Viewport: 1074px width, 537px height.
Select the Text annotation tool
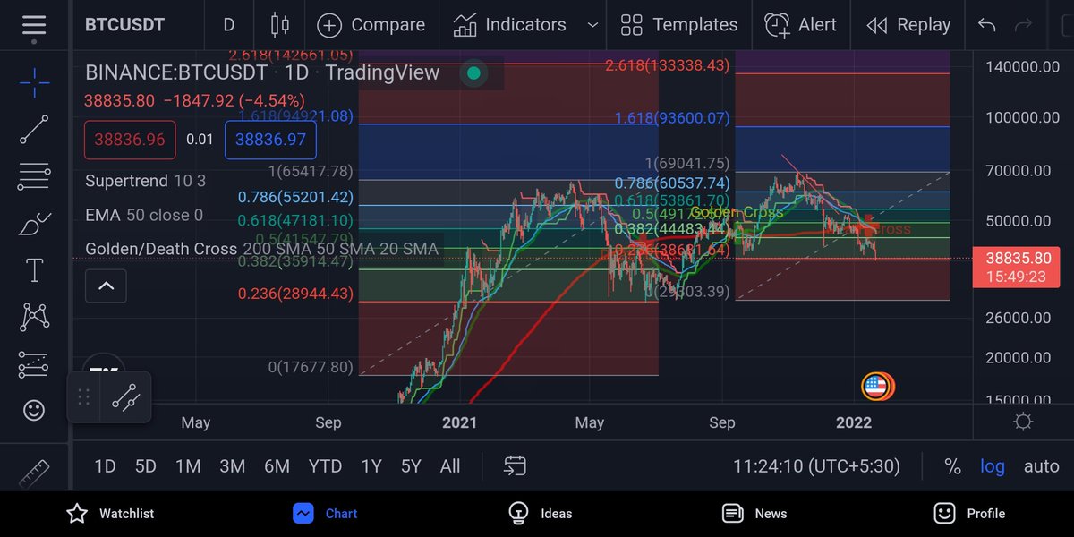click(x=34, y=269)
